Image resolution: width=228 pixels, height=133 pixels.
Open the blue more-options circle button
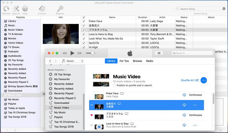tap(203, 80)
